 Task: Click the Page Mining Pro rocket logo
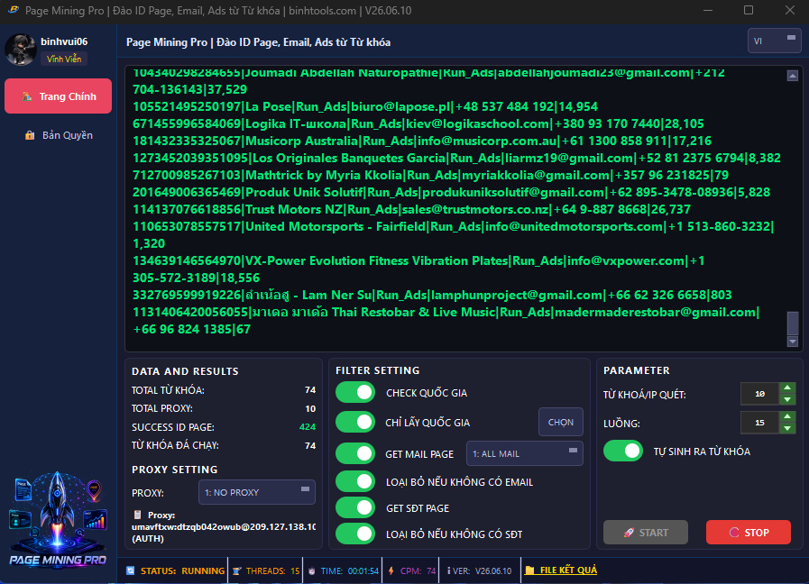[58, 519]
